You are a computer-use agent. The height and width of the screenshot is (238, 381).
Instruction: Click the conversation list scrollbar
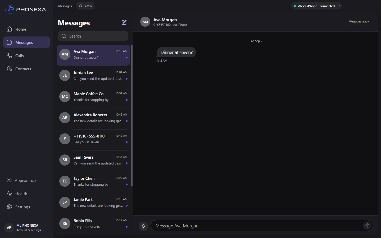click(132, 115)
